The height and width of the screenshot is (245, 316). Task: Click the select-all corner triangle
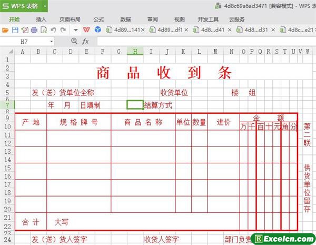pos(11,52)
